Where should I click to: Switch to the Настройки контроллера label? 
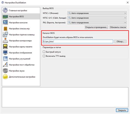click(20, 41)
